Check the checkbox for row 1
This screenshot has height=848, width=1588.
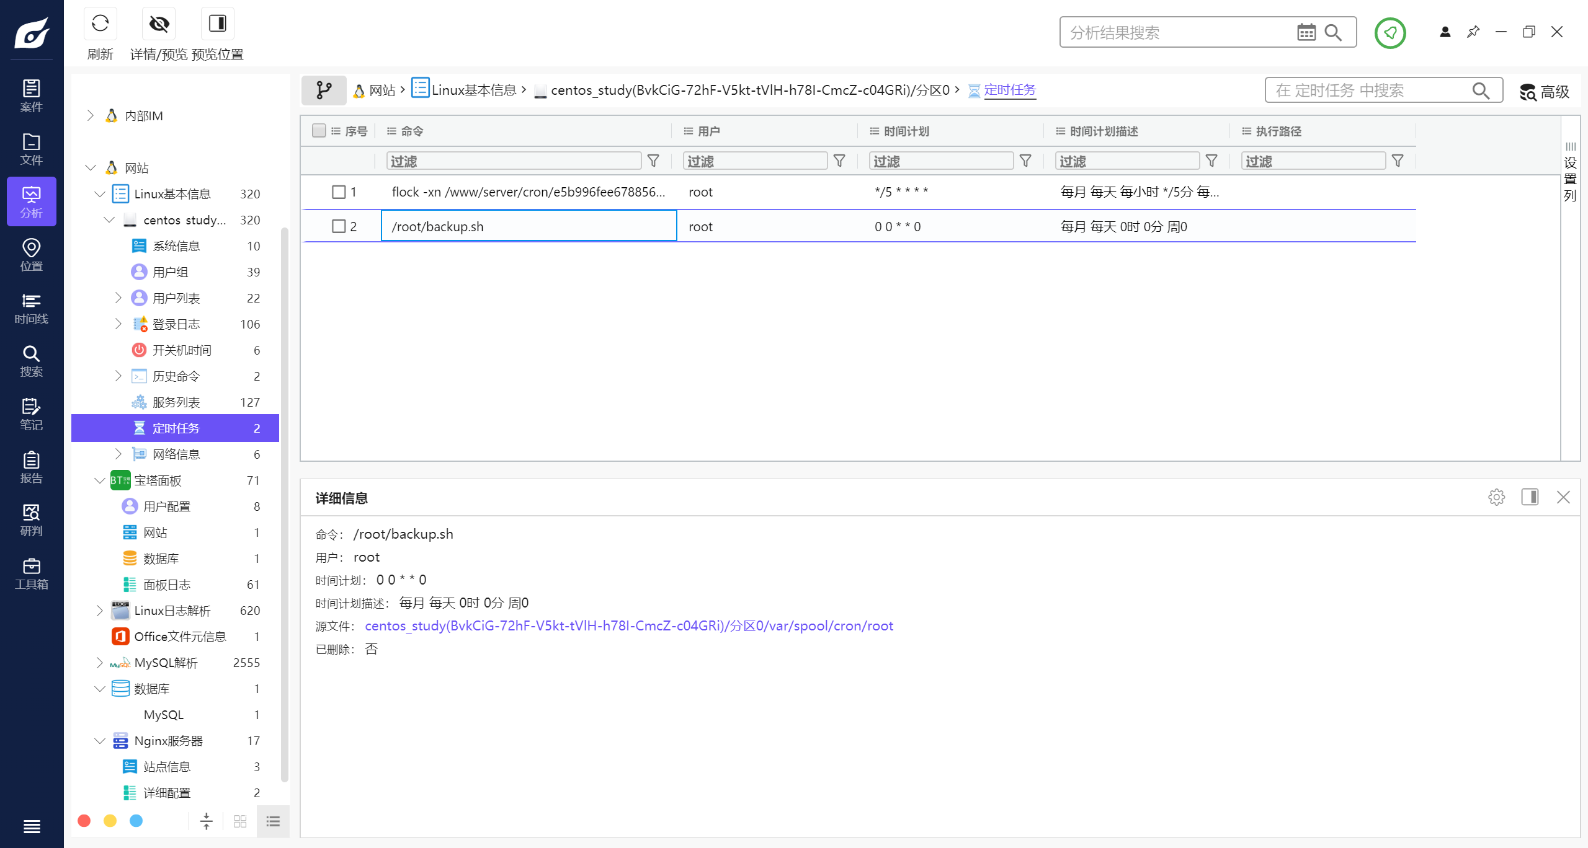(339, 192)
